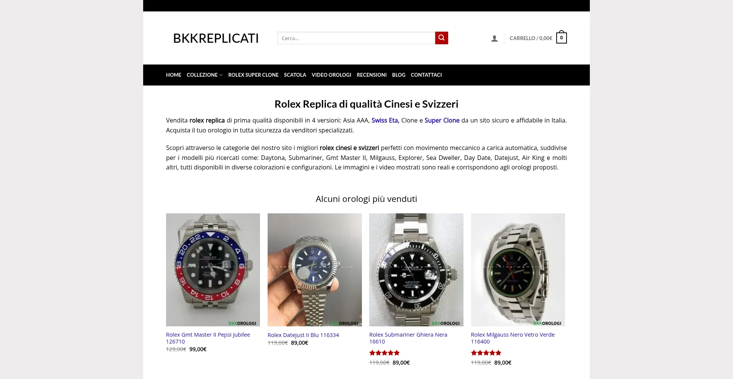Open the Video Orologi menu item
The width and height of the screenshot is (733, 379).
click(x=331, y=75)
